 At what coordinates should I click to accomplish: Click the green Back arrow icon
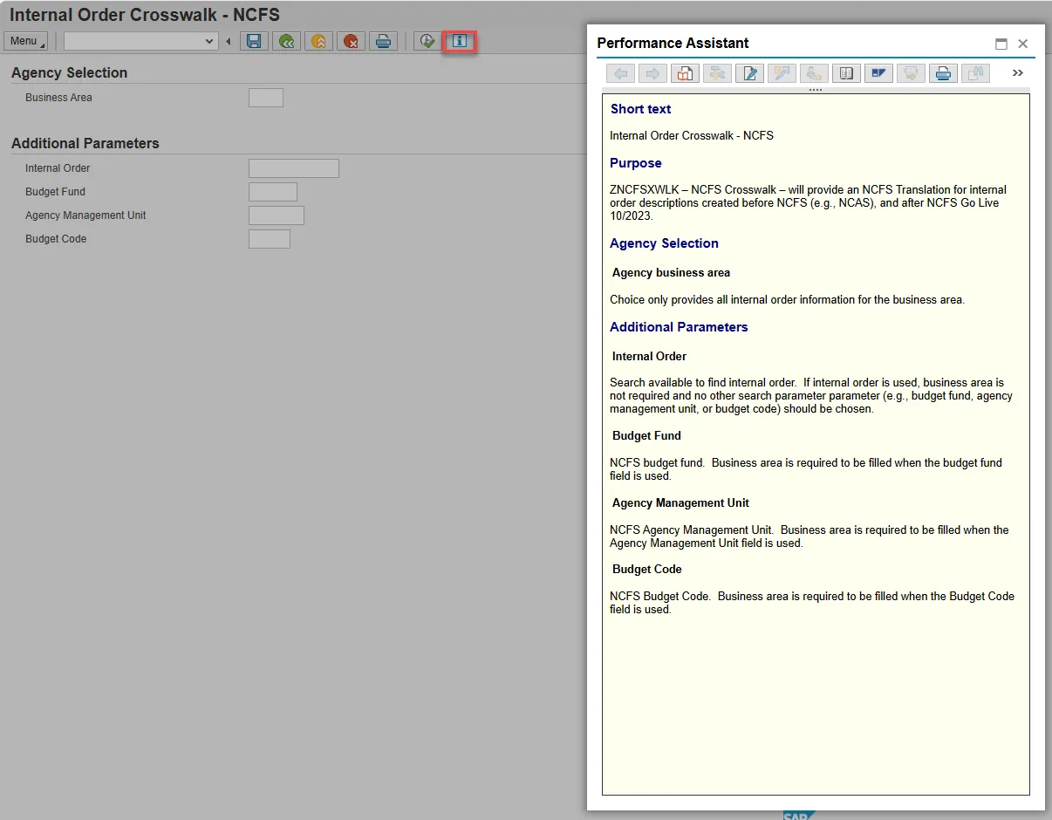point(286,41)
